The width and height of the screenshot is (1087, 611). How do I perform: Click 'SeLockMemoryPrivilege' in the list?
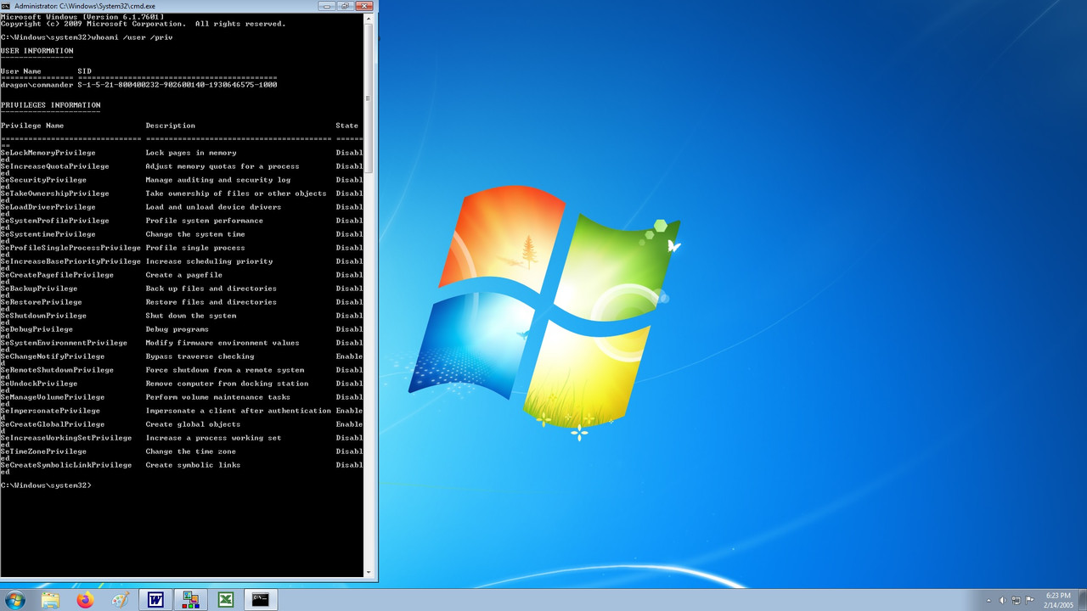point(48,153)
